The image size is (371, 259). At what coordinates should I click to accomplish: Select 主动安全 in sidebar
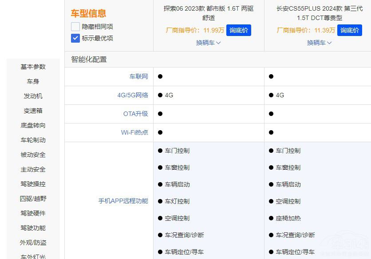[33, 169]
